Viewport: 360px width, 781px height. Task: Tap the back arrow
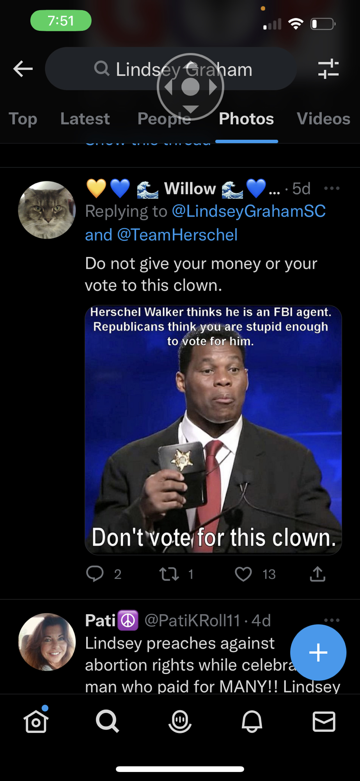[23, 69]
